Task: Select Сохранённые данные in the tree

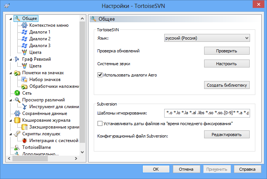Action: click(x=44, y=113)
